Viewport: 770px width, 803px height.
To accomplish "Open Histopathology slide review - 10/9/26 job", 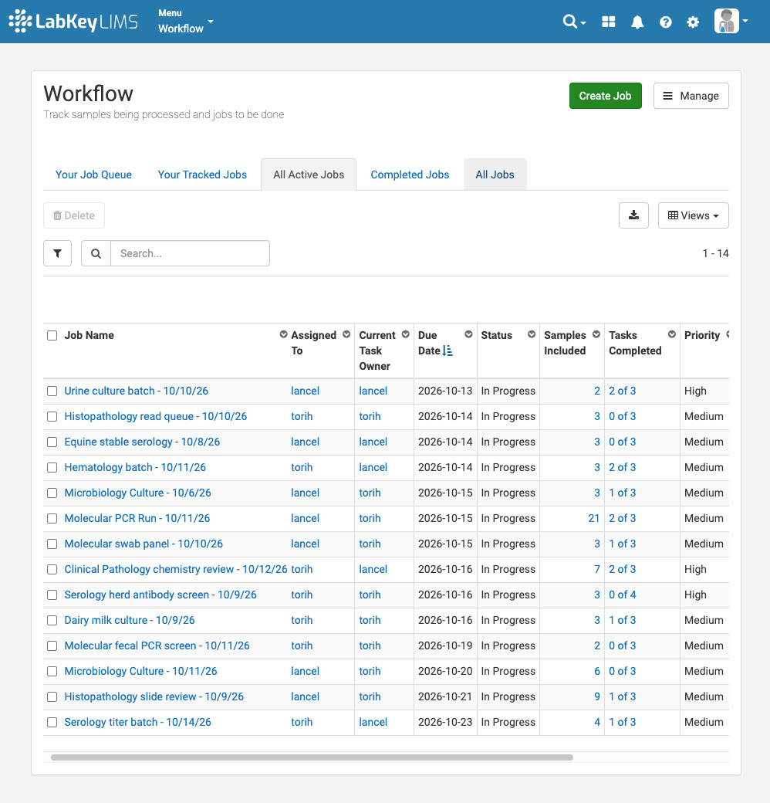I will point(154,696).
